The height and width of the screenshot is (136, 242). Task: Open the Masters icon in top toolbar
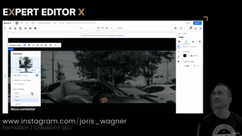[x=15, y=28]
